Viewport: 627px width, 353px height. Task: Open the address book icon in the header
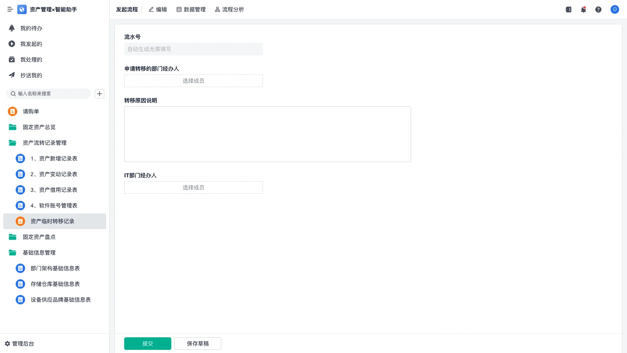(x=569, y=9)
